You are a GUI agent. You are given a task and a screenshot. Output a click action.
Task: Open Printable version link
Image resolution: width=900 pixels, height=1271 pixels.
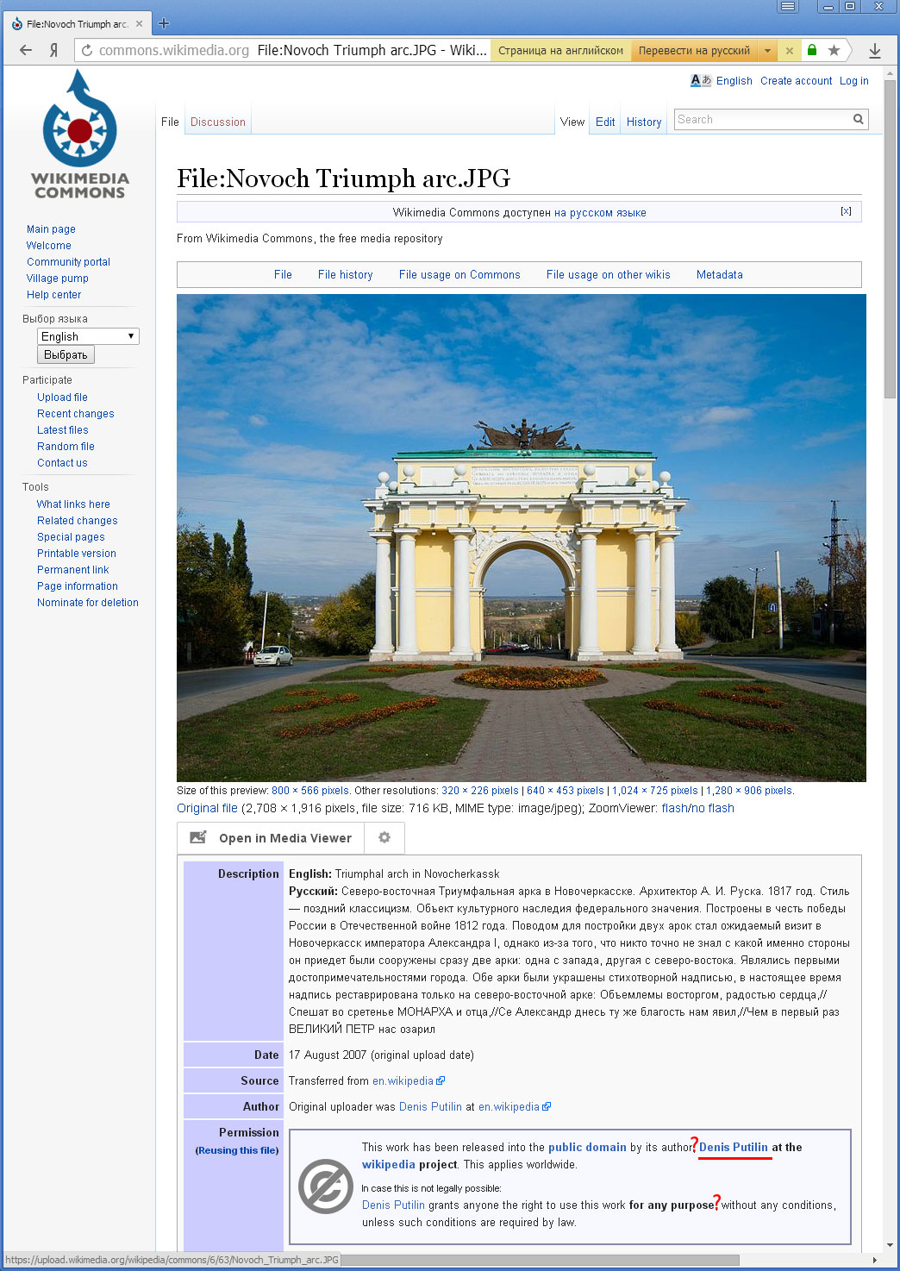(77, 554)
